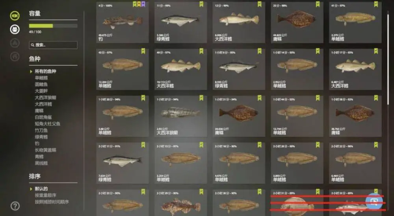Filter the list by 短角大杜父鱼 species
This screenshot has width=394, height=216.
pos(48,124)
